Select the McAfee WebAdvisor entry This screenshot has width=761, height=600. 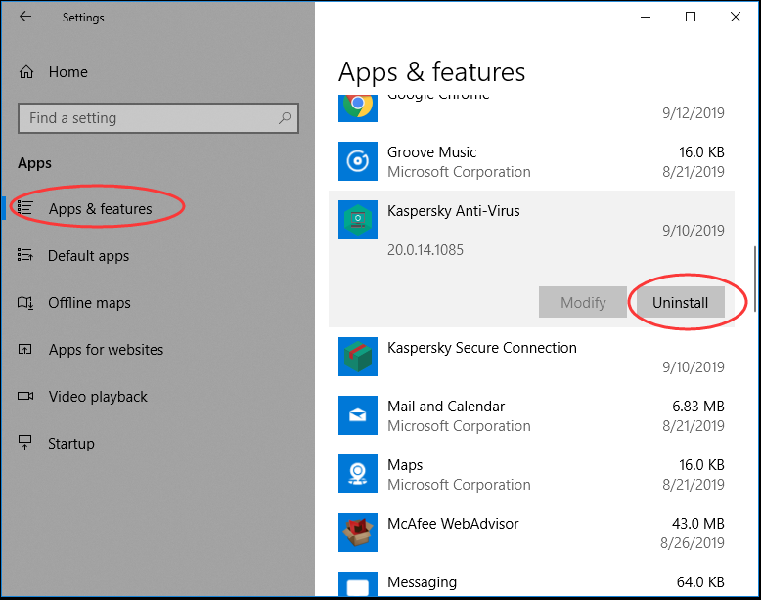pos(453,524)
